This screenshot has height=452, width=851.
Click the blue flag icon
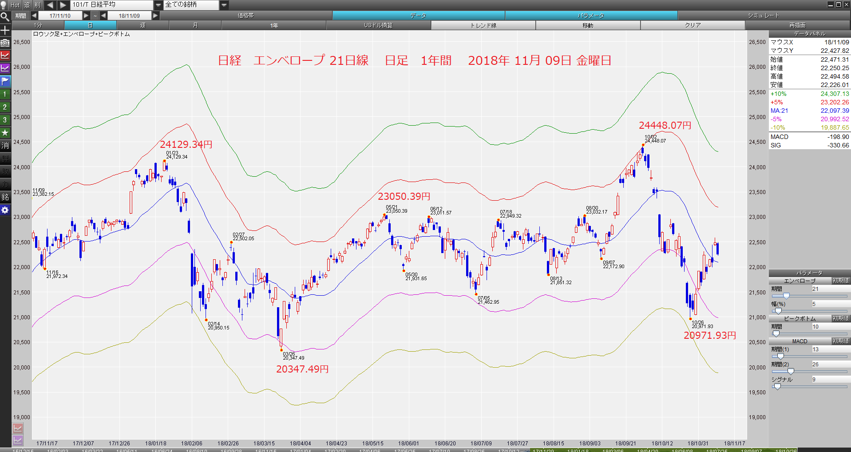point(5,82)
